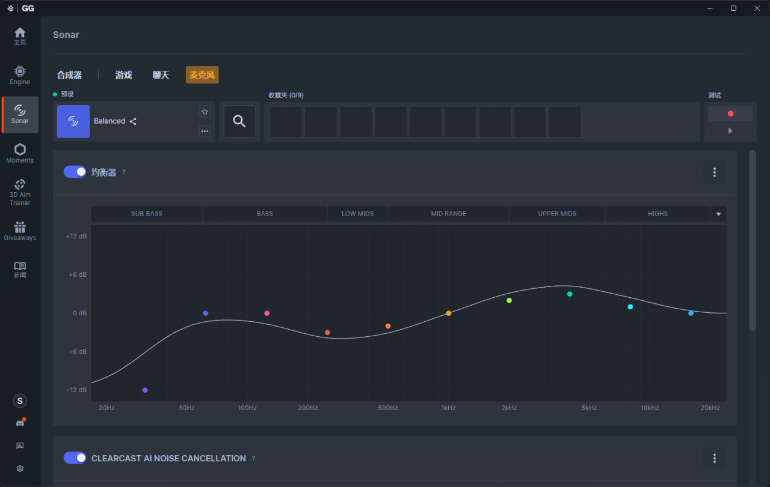This screenshot has height=487, width=770.
Task: Select the purple EQ point at -12 dB
Action: click(145, 390)
